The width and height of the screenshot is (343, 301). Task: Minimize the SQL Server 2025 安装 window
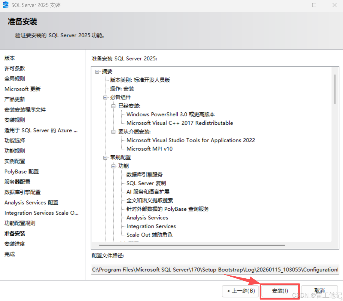coord(295,5)
